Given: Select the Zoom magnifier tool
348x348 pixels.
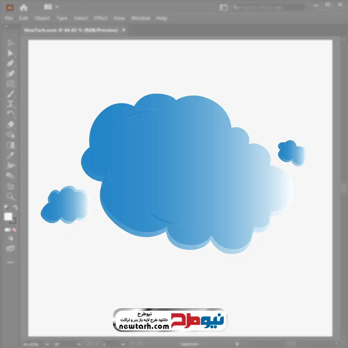Looking at the screenshot, I should pos(10,197).
